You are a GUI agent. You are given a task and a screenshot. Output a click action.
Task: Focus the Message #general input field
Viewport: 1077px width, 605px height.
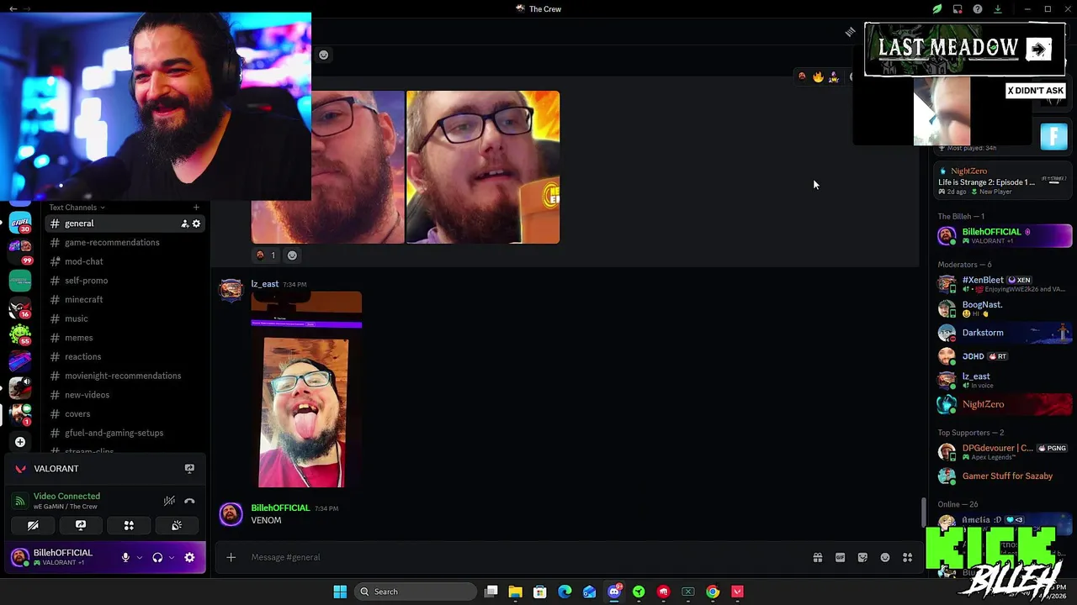(522, 557)
